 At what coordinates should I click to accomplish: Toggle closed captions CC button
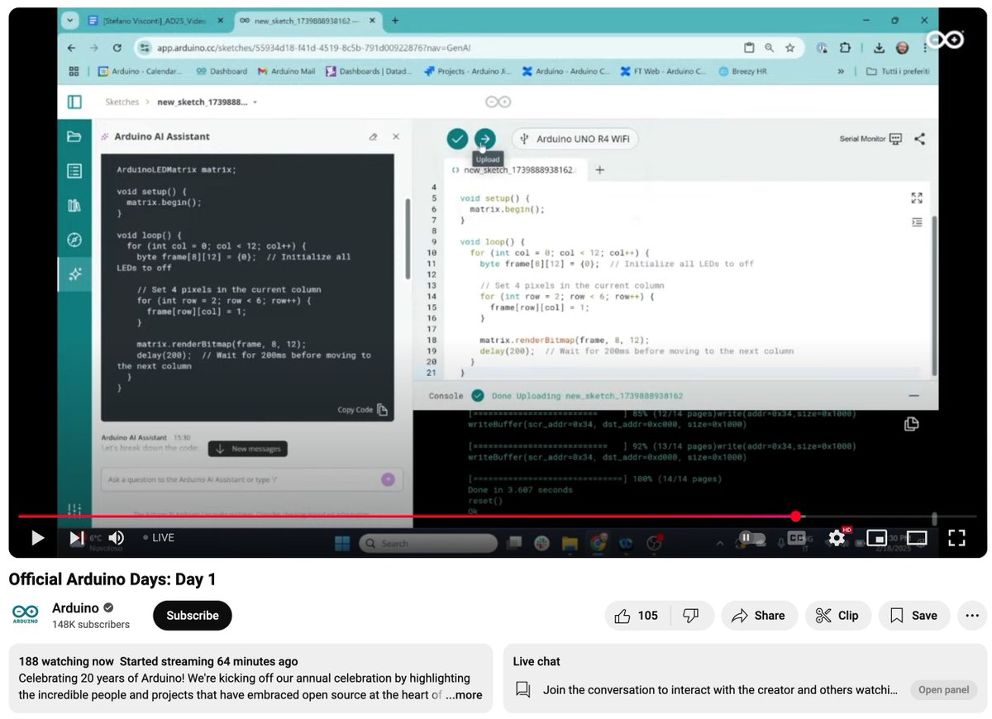click(796, 538)
